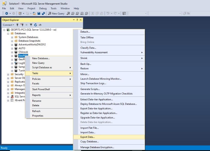Click the Connect Object Explorer plug icon
The width and height of the screenshot is (210, 151).
(x=17, y=25)
